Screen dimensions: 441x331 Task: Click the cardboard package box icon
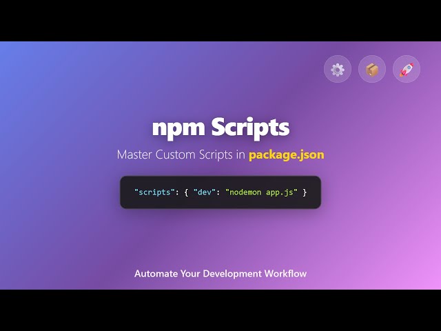pos(372,69)
